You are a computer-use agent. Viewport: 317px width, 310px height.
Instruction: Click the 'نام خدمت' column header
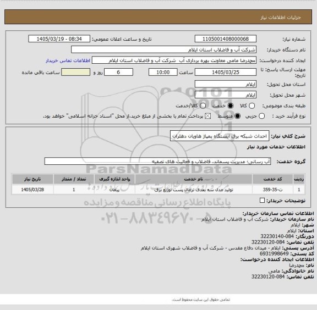click(194, 179)
